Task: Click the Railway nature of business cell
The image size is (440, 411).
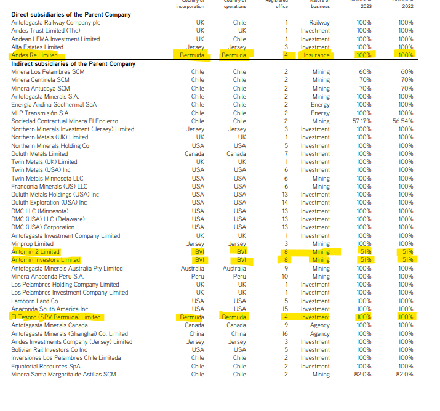Action: click(319, 23)
